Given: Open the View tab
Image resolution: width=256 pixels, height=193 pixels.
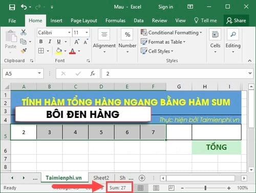Looking at the screenshot, I should click(180, 20).
